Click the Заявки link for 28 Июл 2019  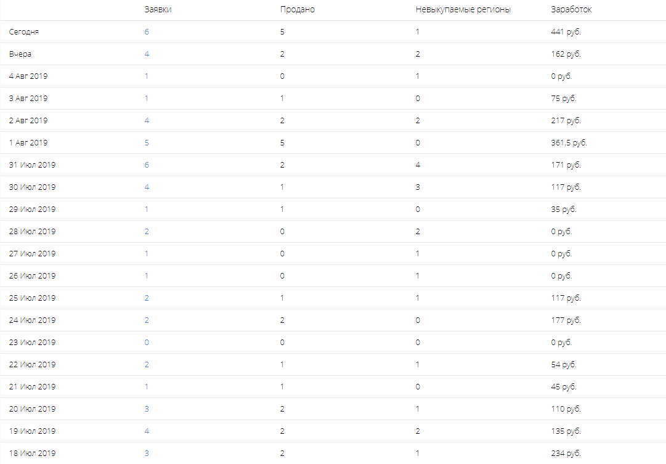pyautogui.click(x=147, y=232)
